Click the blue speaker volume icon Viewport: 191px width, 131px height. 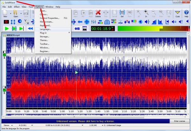140,22
